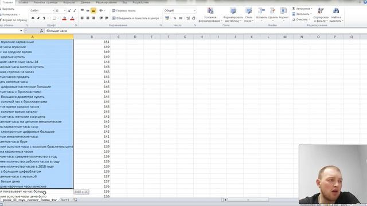Click Вырезать cut button
The image size is (367, 206).
7,9
